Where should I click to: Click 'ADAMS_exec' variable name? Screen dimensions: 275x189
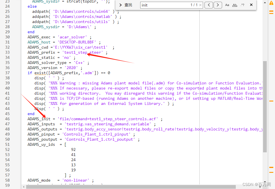coord(39,37)
